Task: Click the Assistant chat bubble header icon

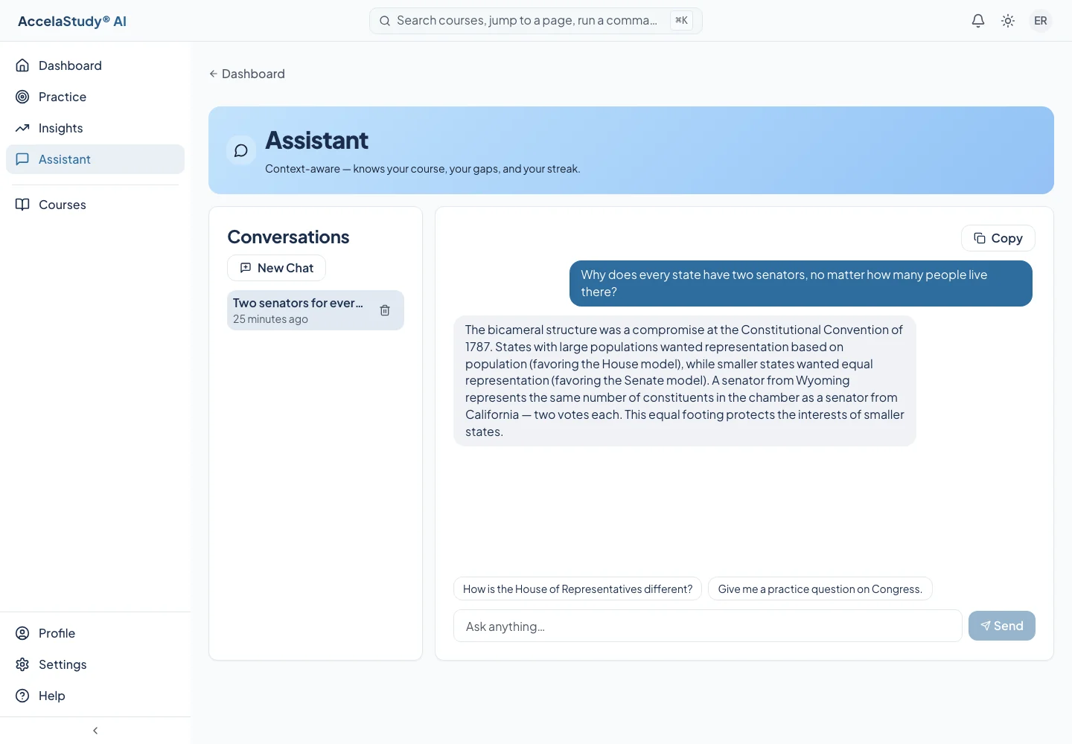Action: 241,150
